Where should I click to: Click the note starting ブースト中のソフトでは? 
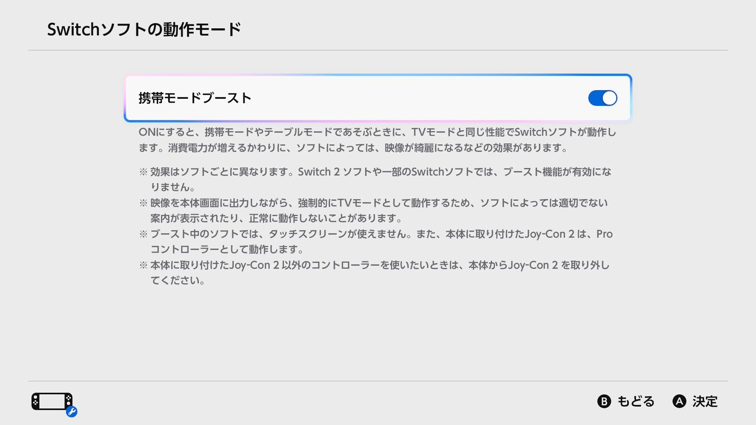click(x=376, y=242)
